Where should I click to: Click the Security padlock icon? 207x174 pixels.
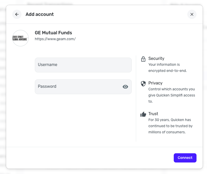[x=143, y=59]
